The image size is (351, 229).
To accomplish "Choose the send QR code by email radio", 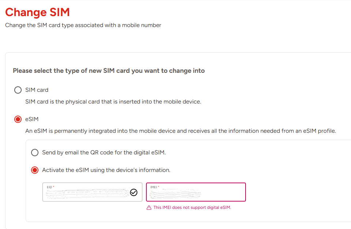I will pos(35,153).
